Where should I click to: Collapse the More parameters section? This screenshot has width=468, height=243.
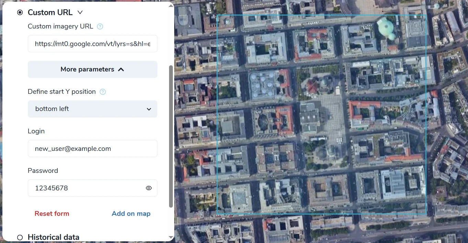[x=92, y=69]
